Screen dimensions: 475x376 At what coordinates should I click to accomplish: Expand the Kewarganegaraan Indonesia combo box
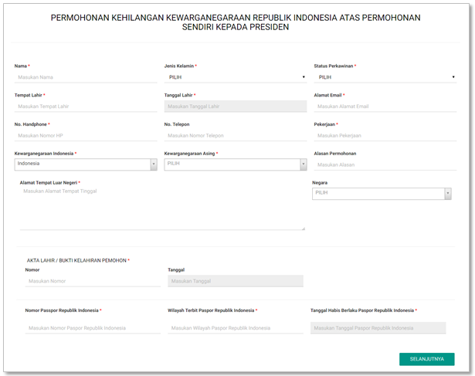click(x=153, y=164)
